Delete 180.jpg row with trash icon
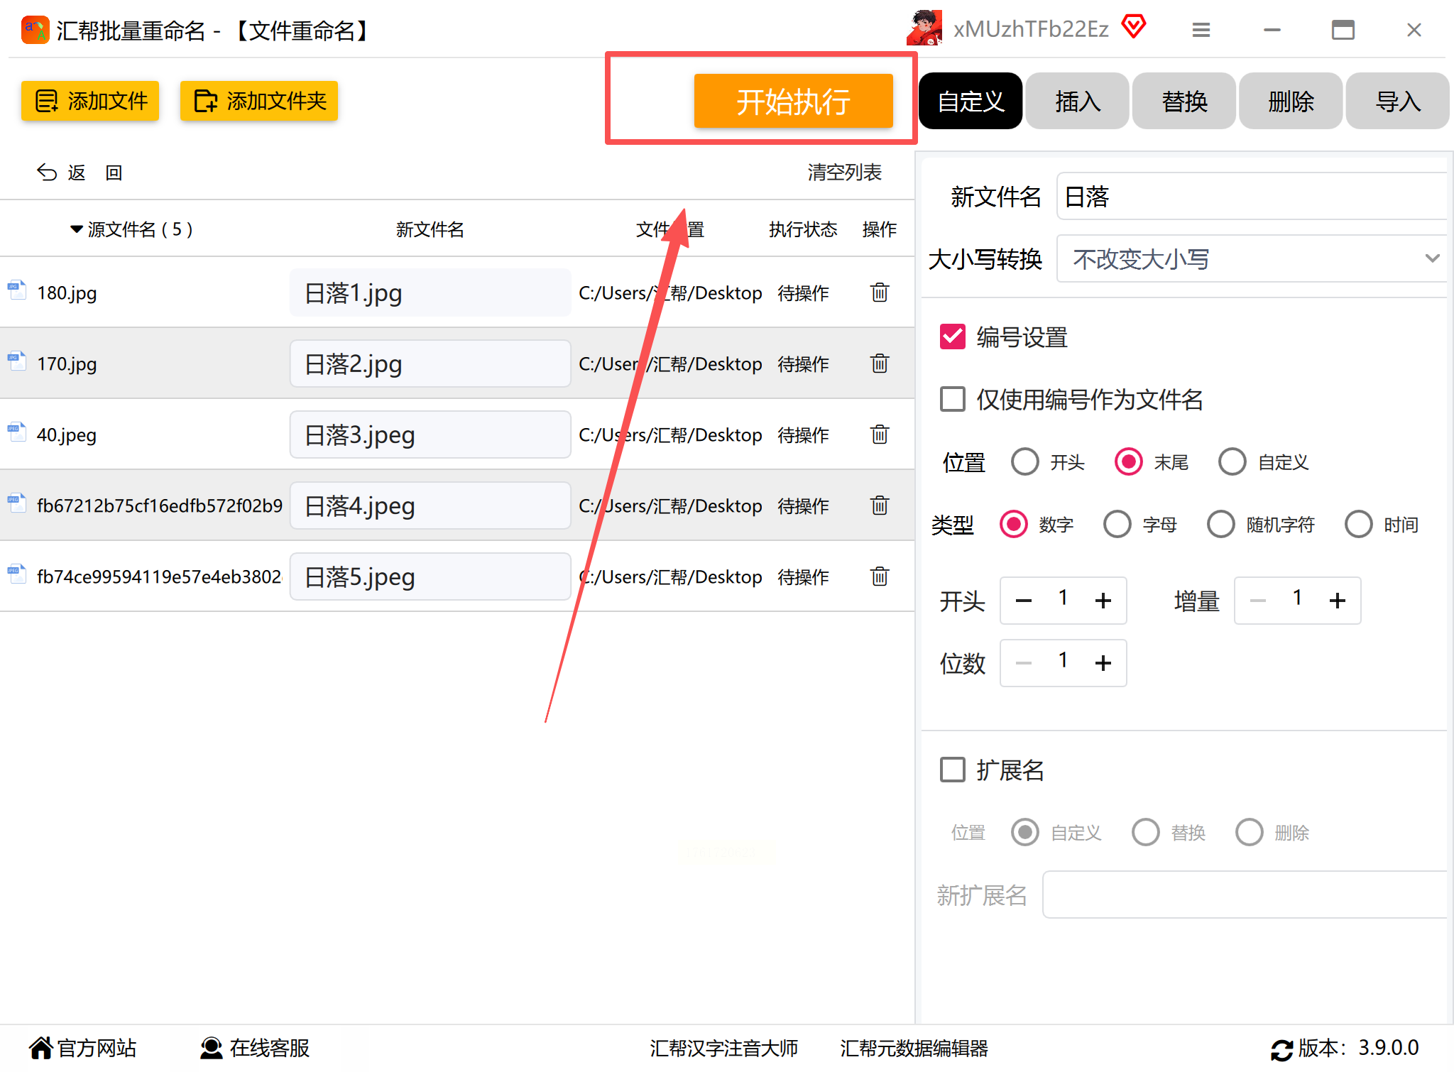 click(879, 292)
